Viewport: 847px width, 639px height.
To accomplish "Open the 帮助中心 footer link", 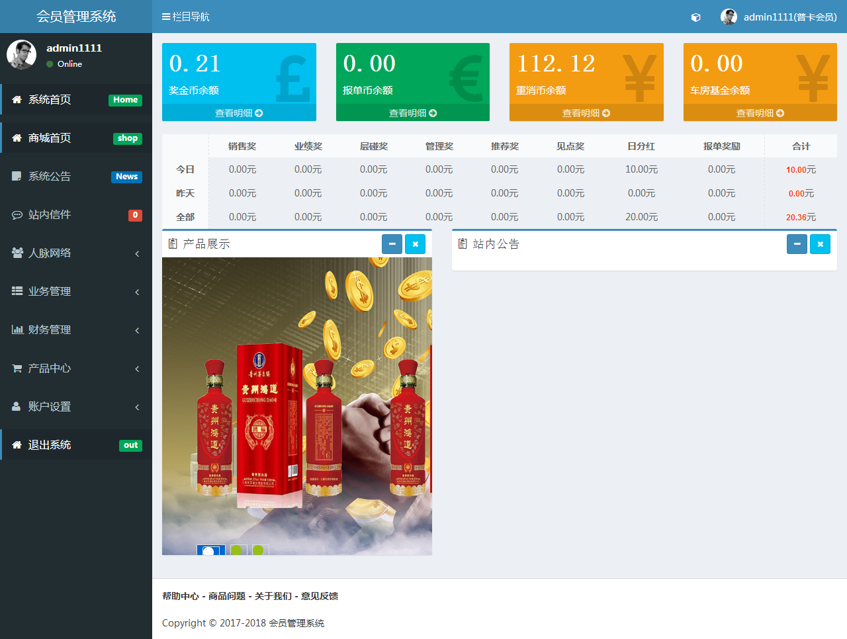I will click(x=181, y=596).
